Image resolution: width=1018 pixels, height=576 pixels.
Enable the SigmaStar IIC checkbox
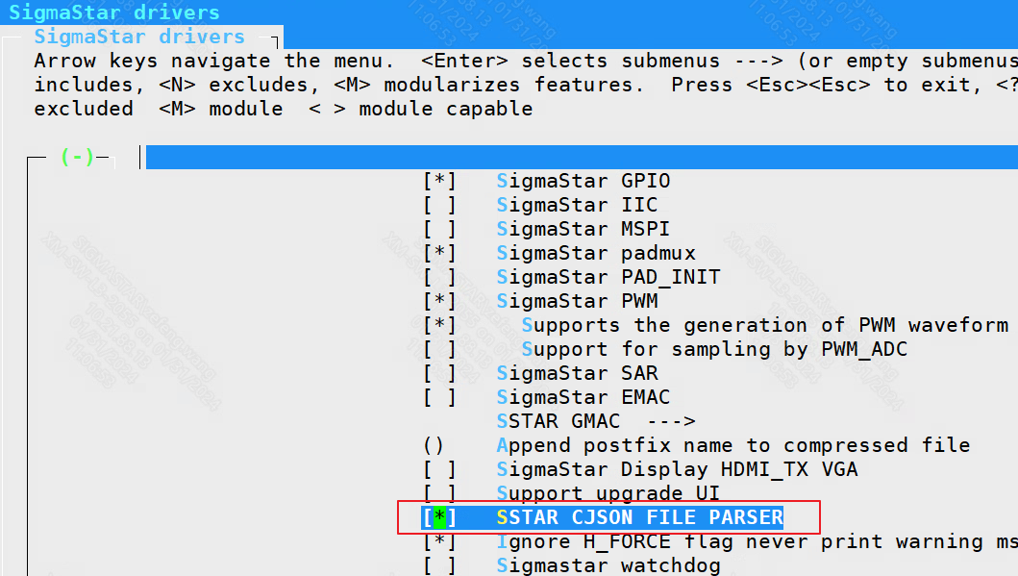click(x=439, y=205)
